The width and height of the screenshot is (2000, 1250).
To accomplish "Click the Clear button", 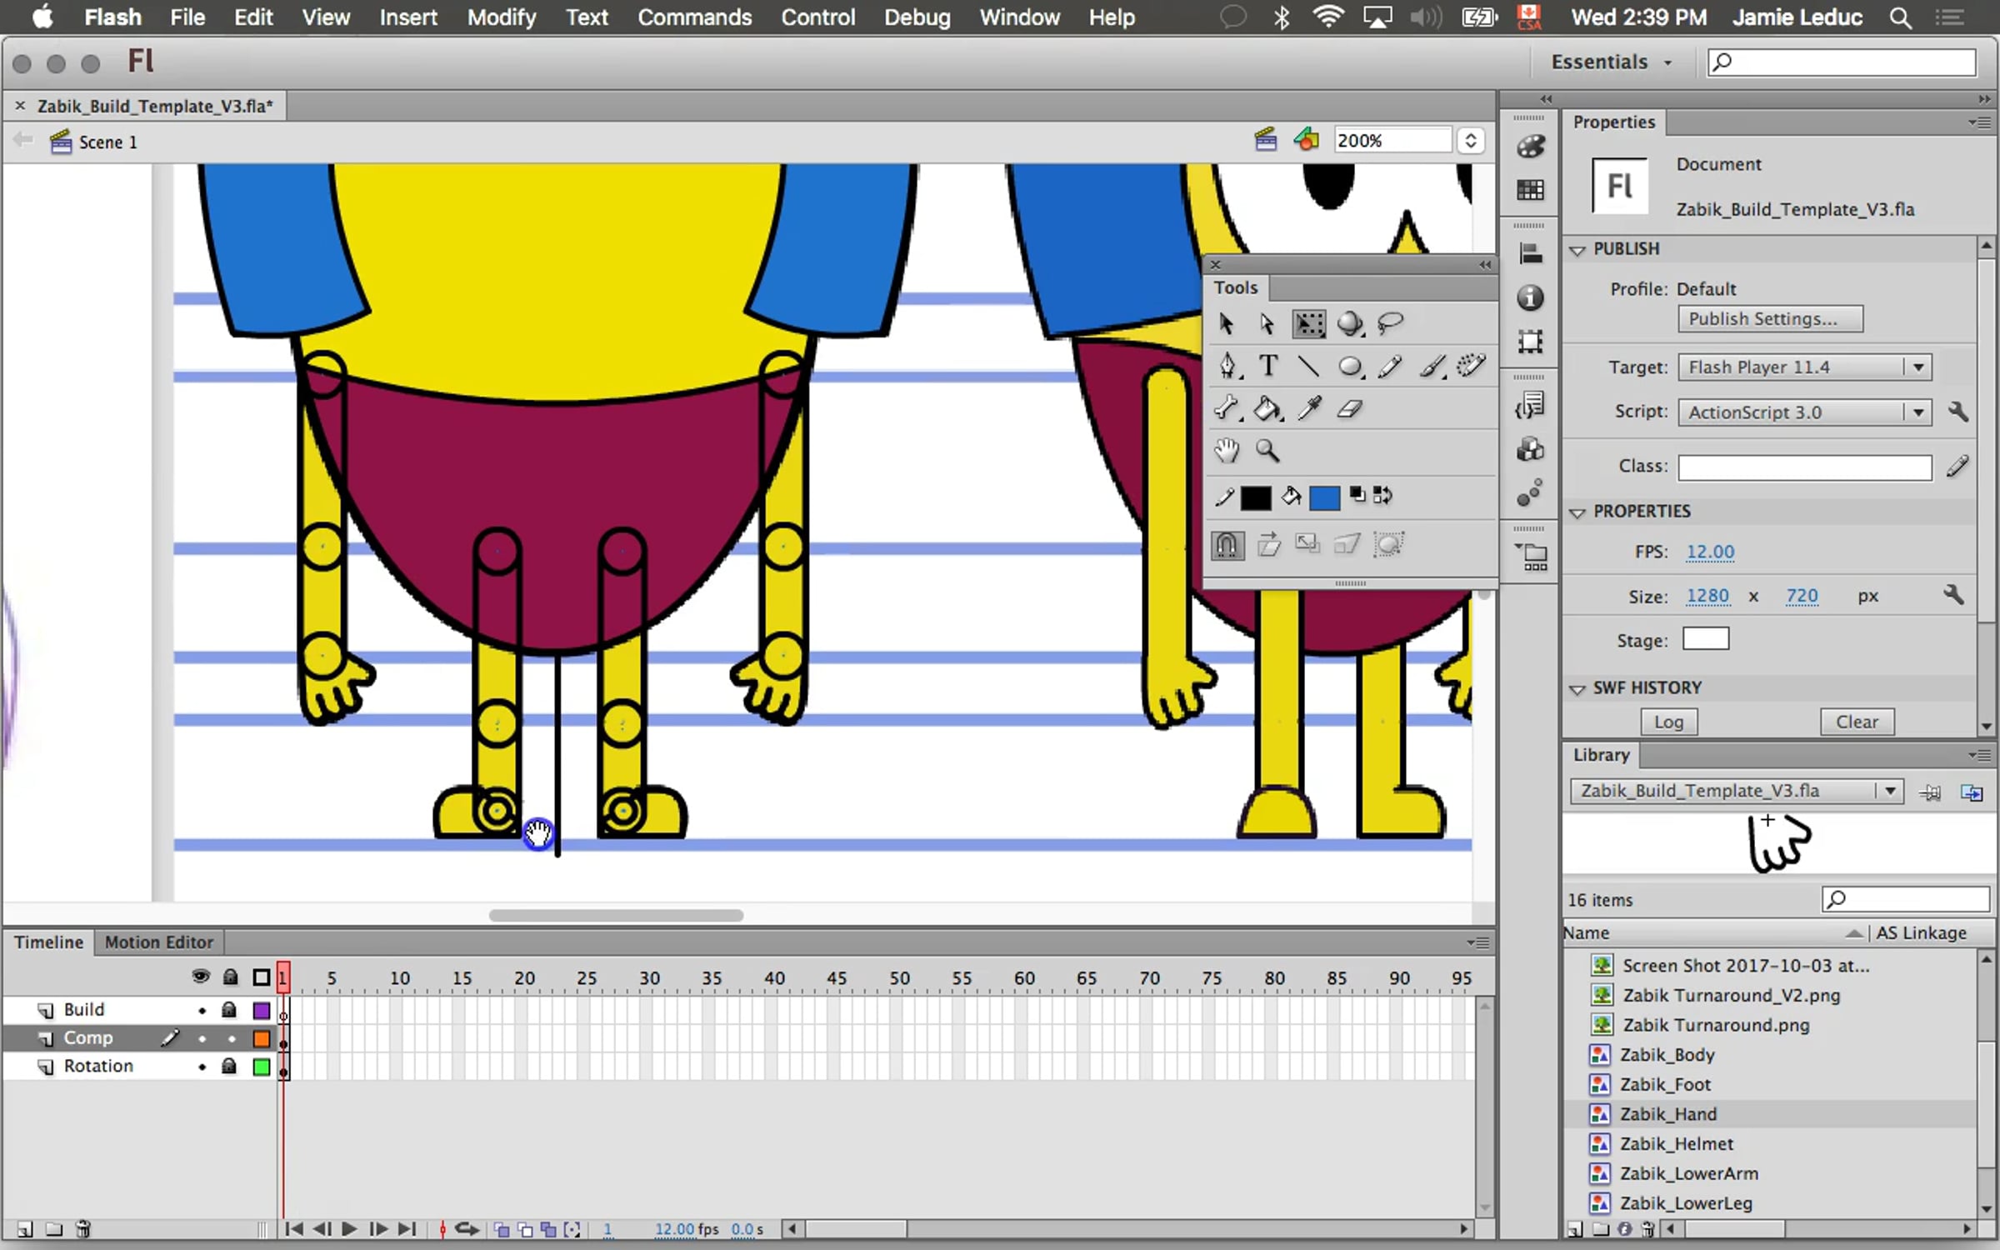I will click(1857, 722).
